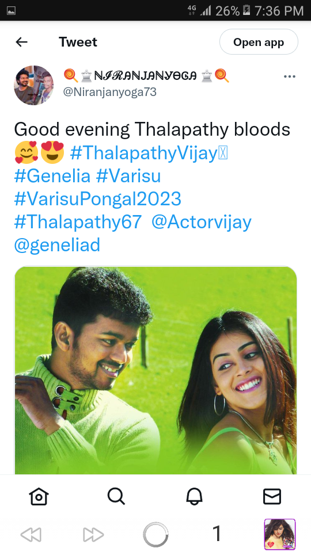The width and height of the screenshot is (311, 552).
Task: Open the tweet's three-dot more menu
Action: [x=290, y=76]
